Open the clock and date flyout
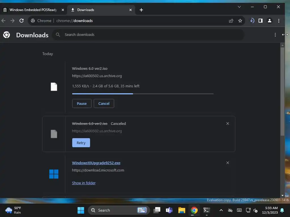Screen dimensions: 290x217 click(x=270, y=210)
